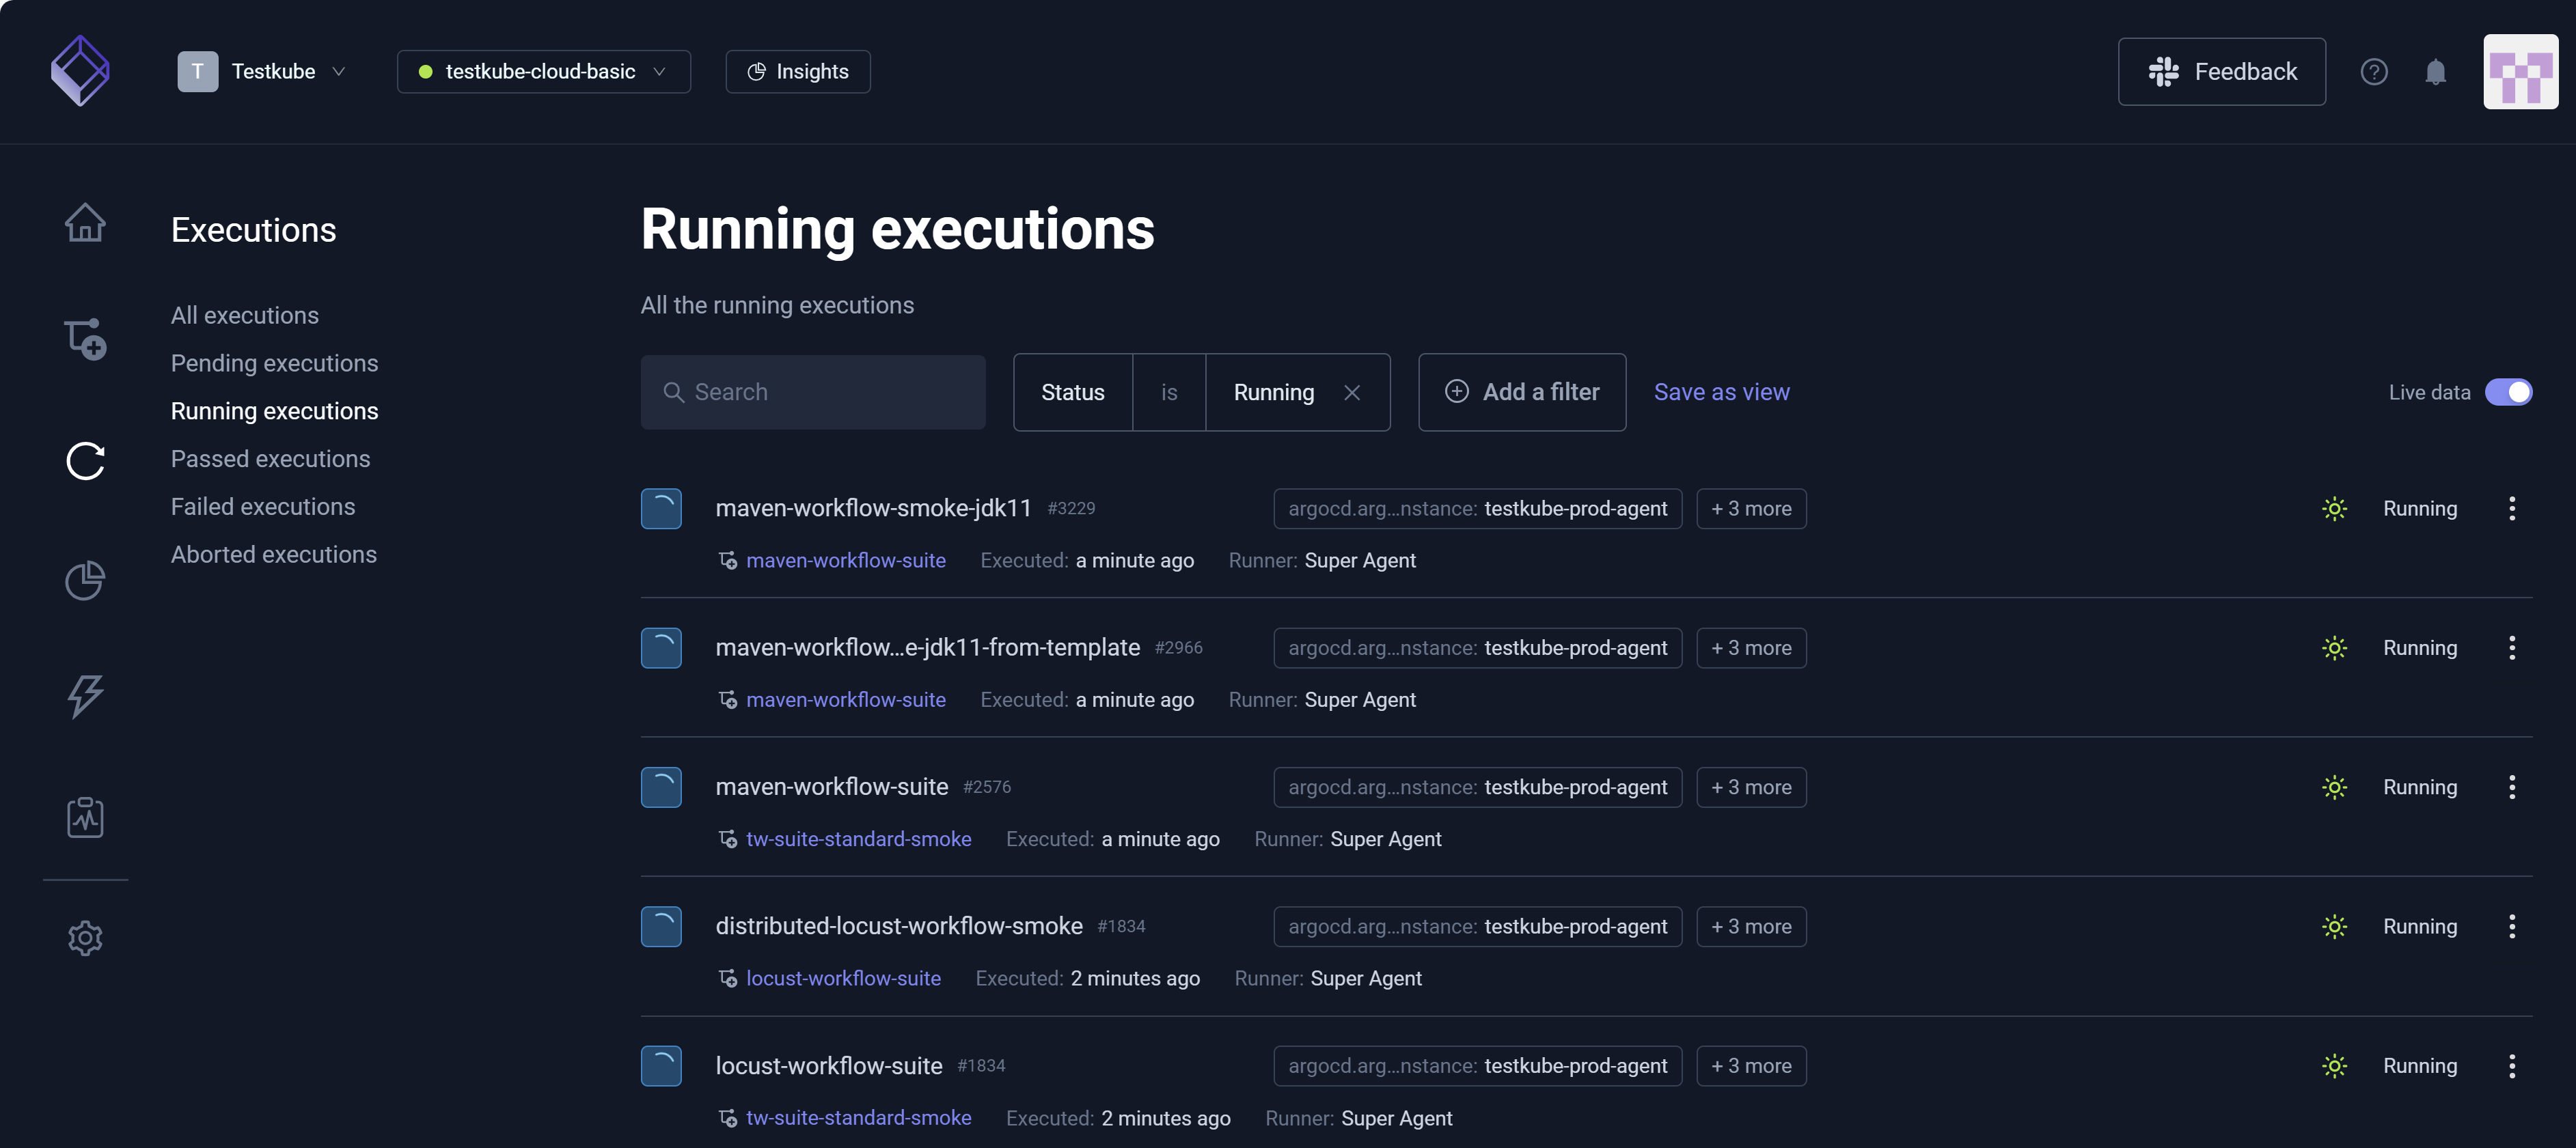
Task: Click the Executions circular arrow sidebar icon
Action: click(85, 460)
